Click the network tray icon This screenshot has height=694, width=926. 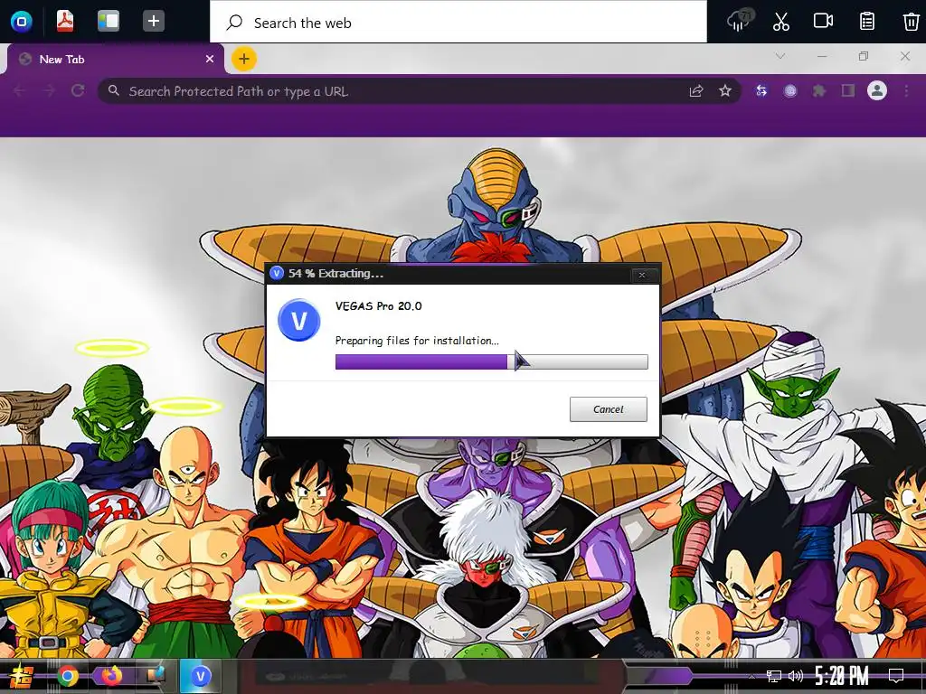[x=774, y=676]
